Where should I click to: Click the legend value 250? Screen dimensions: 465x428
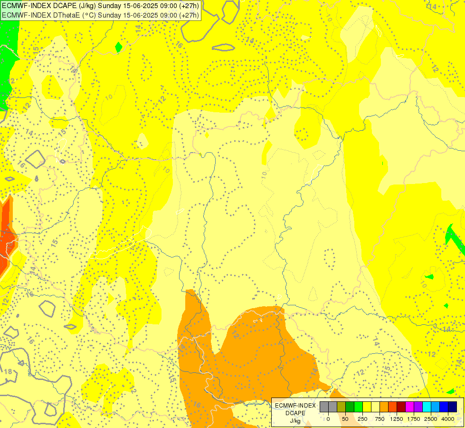(362, 419)
